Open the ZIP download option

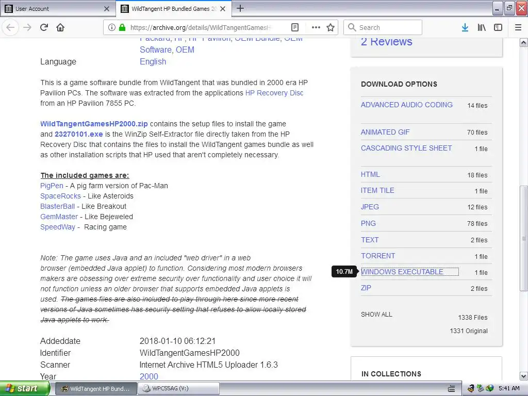[x=366, y=288]
